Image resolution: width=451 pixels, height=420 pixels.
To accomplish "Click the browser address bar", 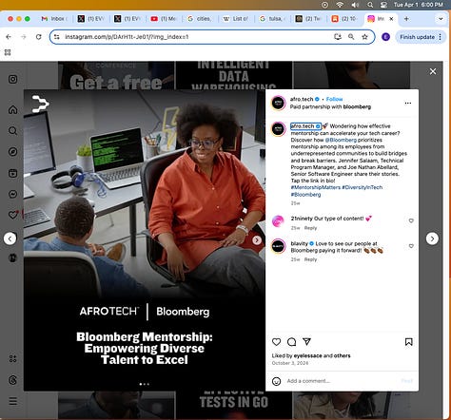I will (197, 37).
